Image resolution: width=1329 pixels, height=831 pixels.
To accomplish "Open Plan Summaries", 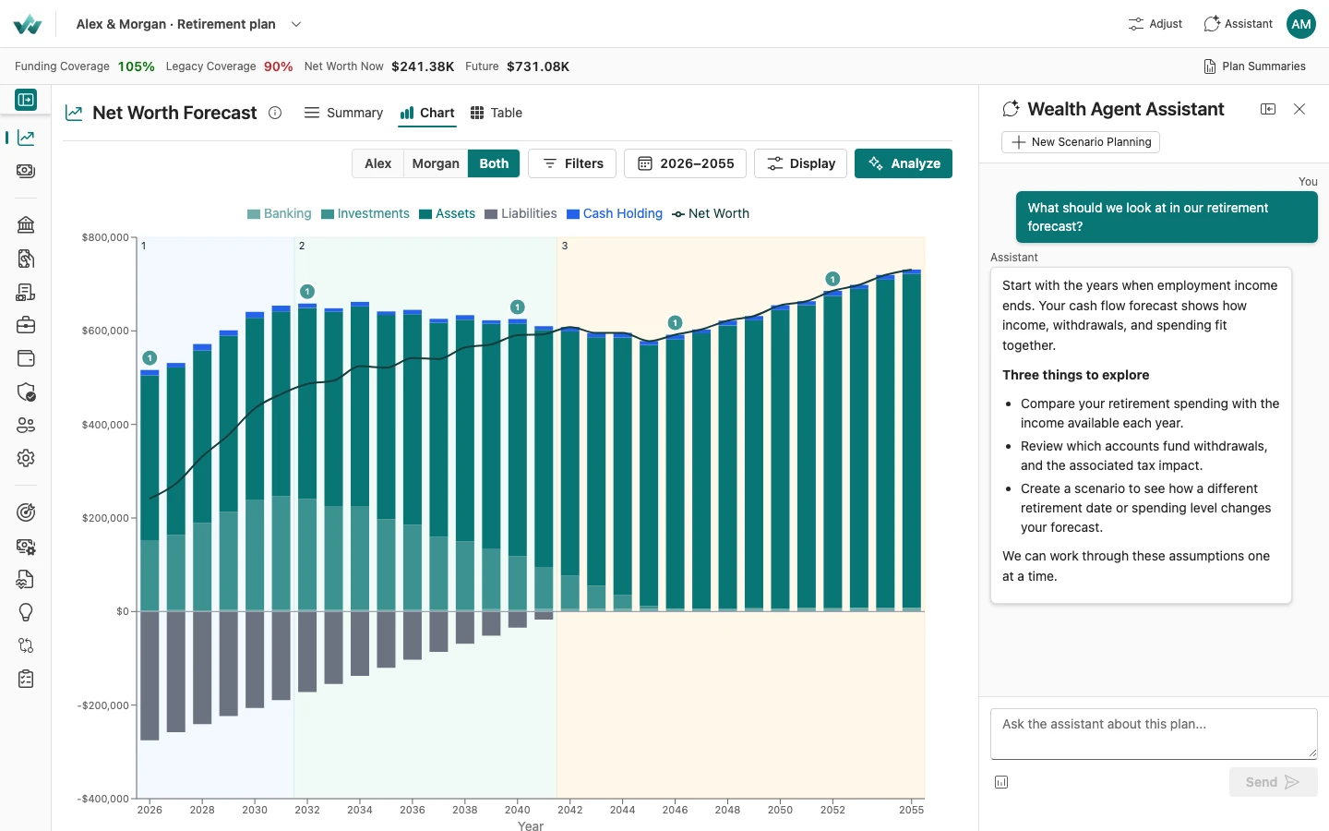I will coord(1255,66).
